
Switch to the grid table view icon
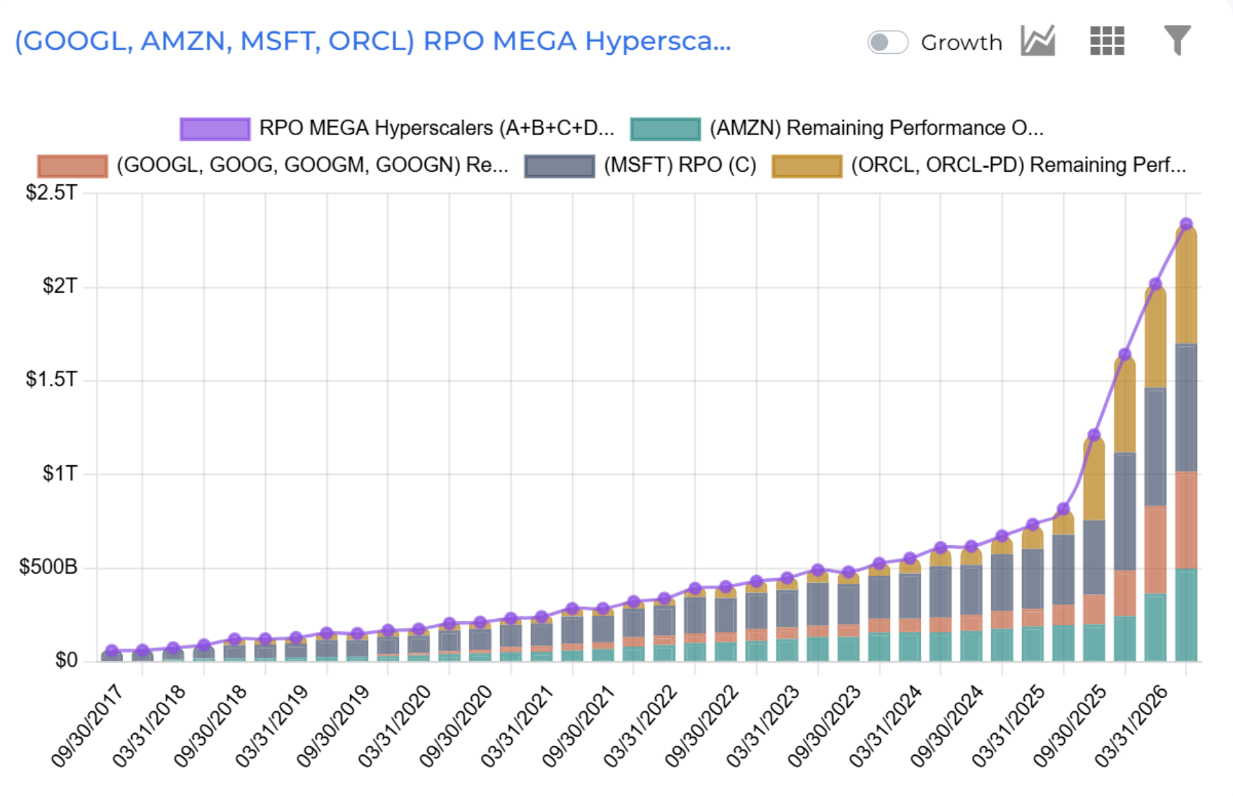1107,41
